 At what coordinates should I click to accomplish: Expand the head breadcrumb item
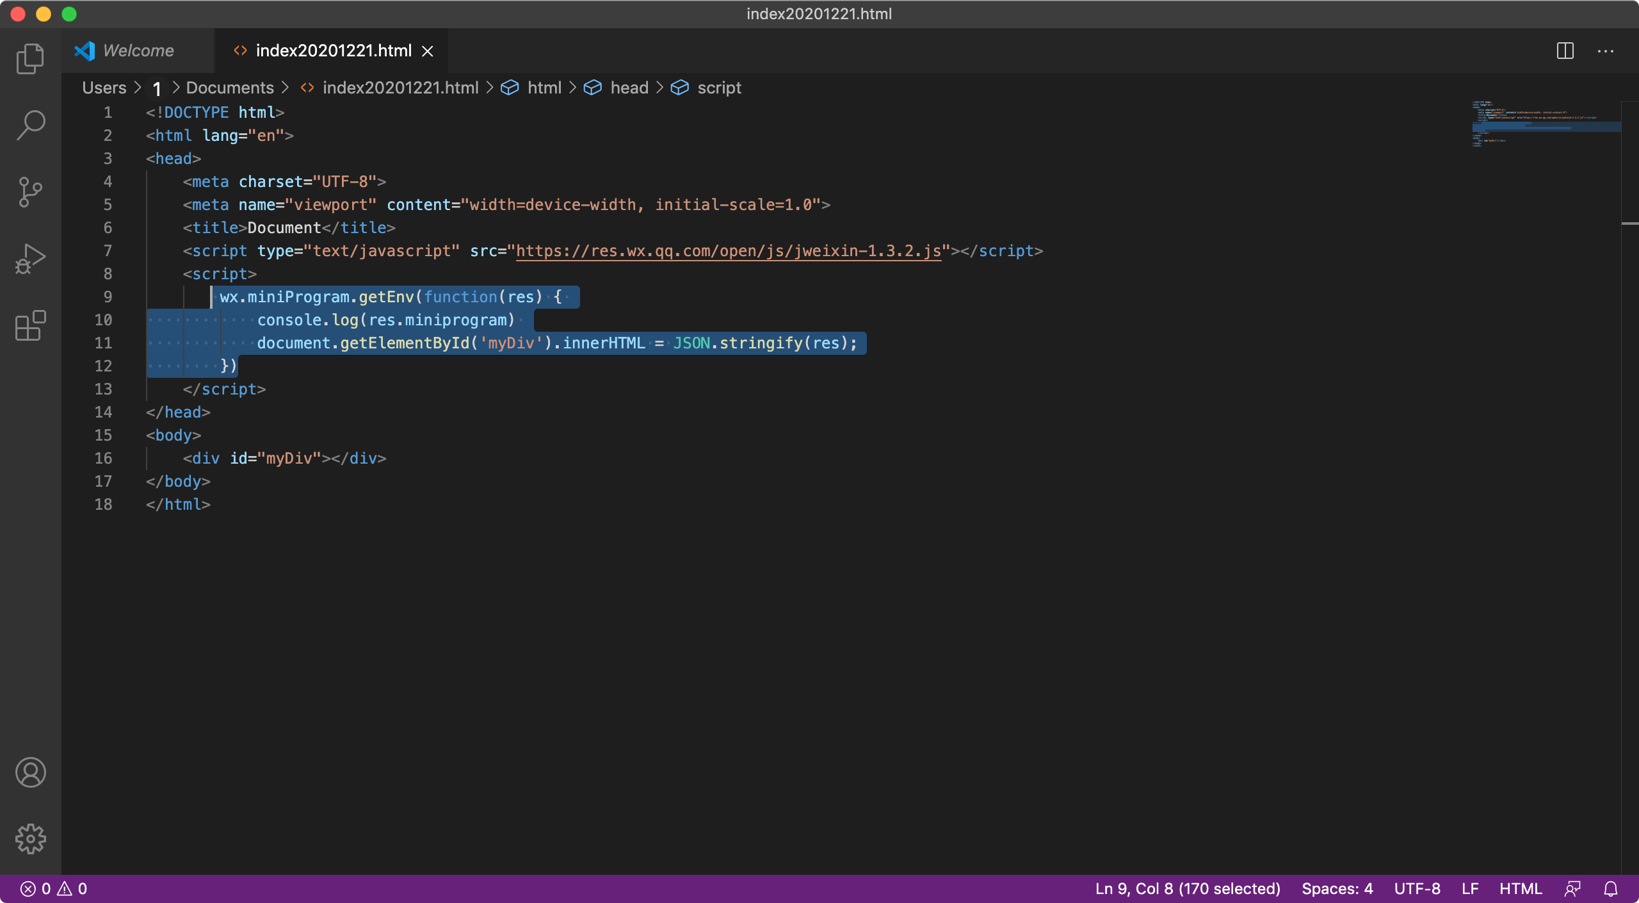click(x=629, y=88)
